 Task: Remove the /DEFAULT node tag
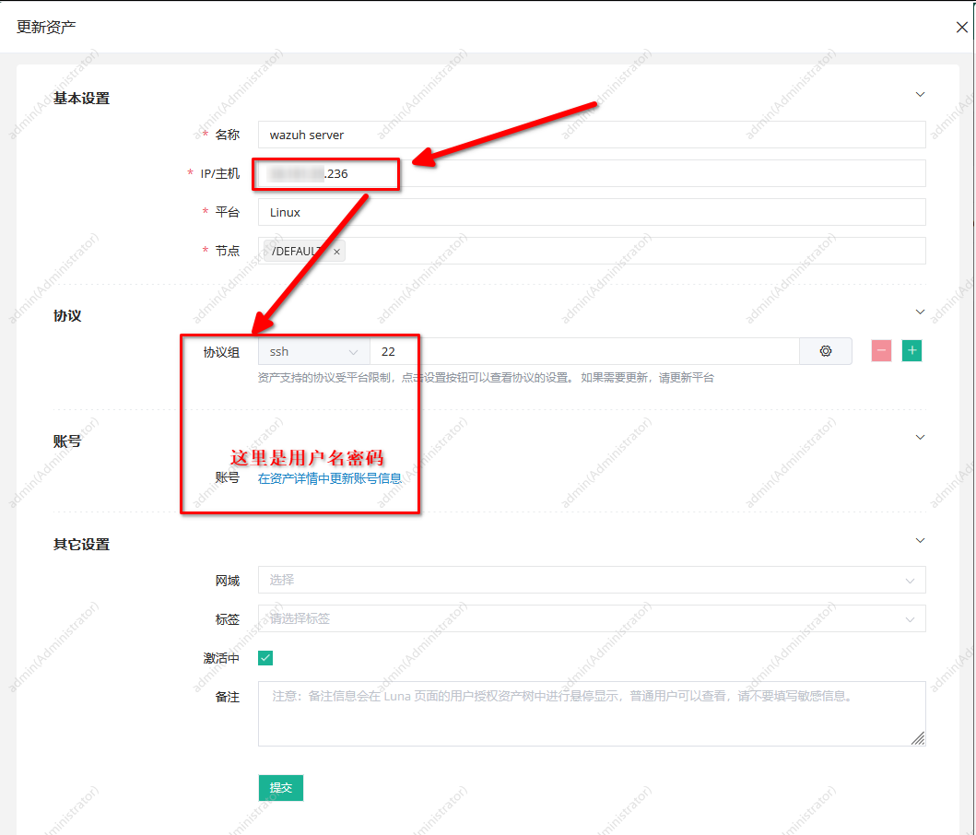[336, 252]
